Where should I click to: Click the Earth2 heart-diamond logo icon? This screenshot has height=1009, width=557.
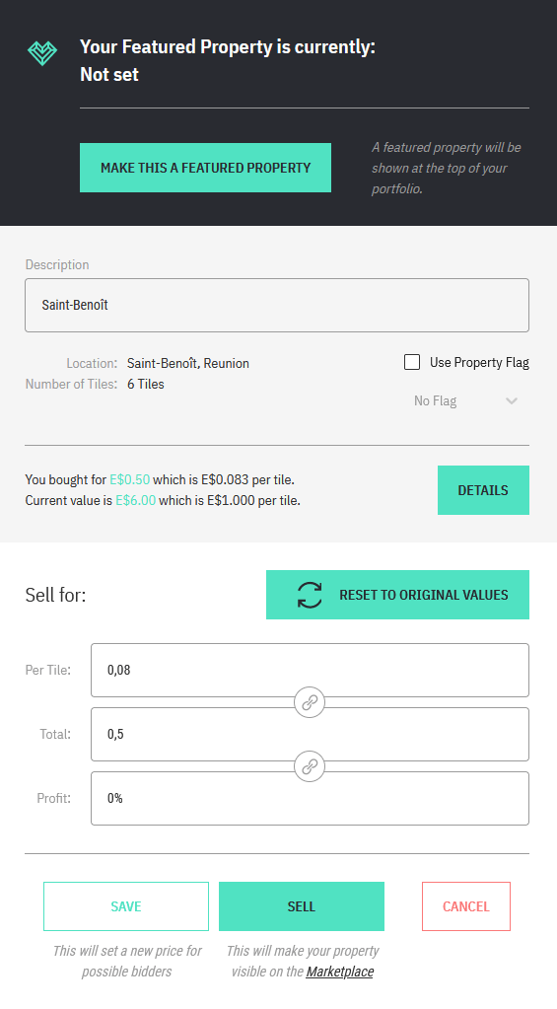coord(42,52)
